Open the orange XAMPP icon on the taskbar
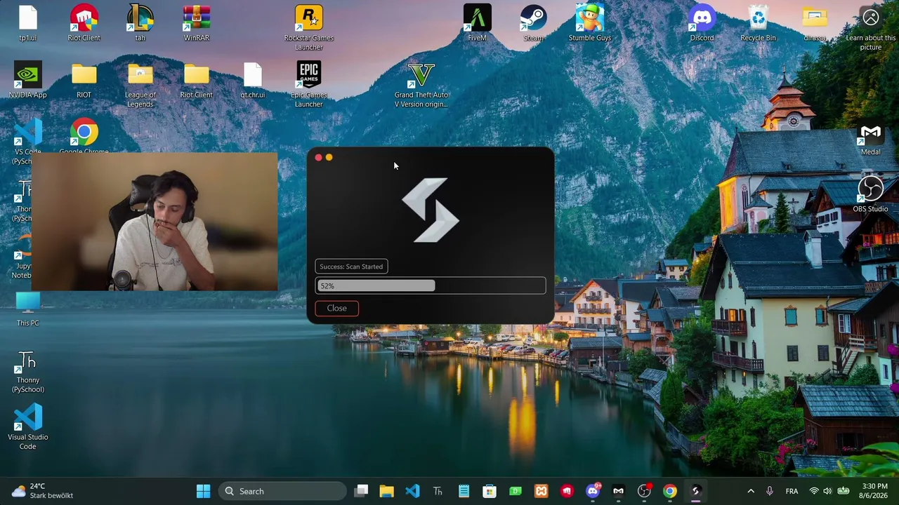899x505 pixels. click(x=541, y=491)
